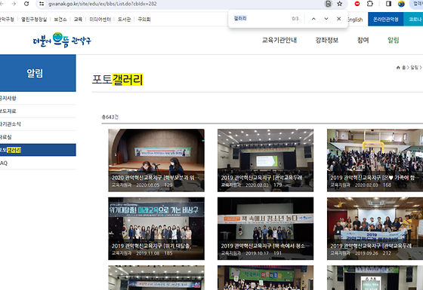The height and width of the screenshot is (290, 423).
Task: Open the 2020.02.03 post with 179 views
Action: (x=265, y=160)
